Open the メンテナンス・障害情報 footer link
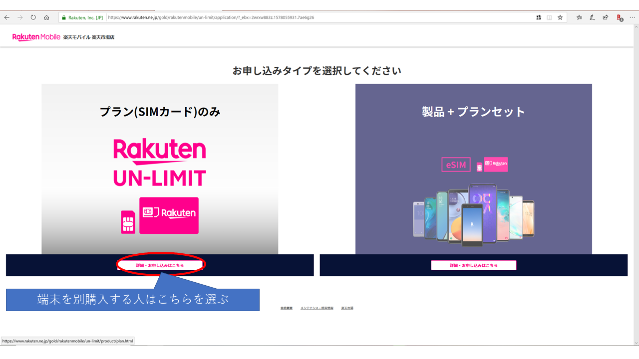Viewport: 639px width, 359px height. 317,308
